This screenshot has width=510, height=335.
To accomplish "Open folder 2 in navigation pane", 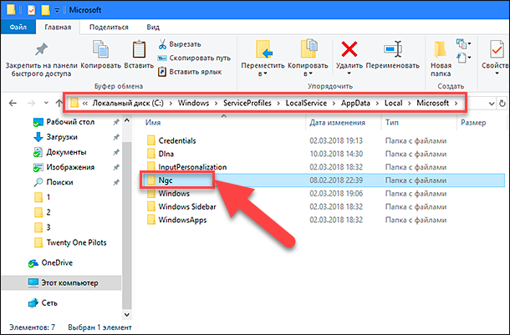I will (x=43, y=212).
